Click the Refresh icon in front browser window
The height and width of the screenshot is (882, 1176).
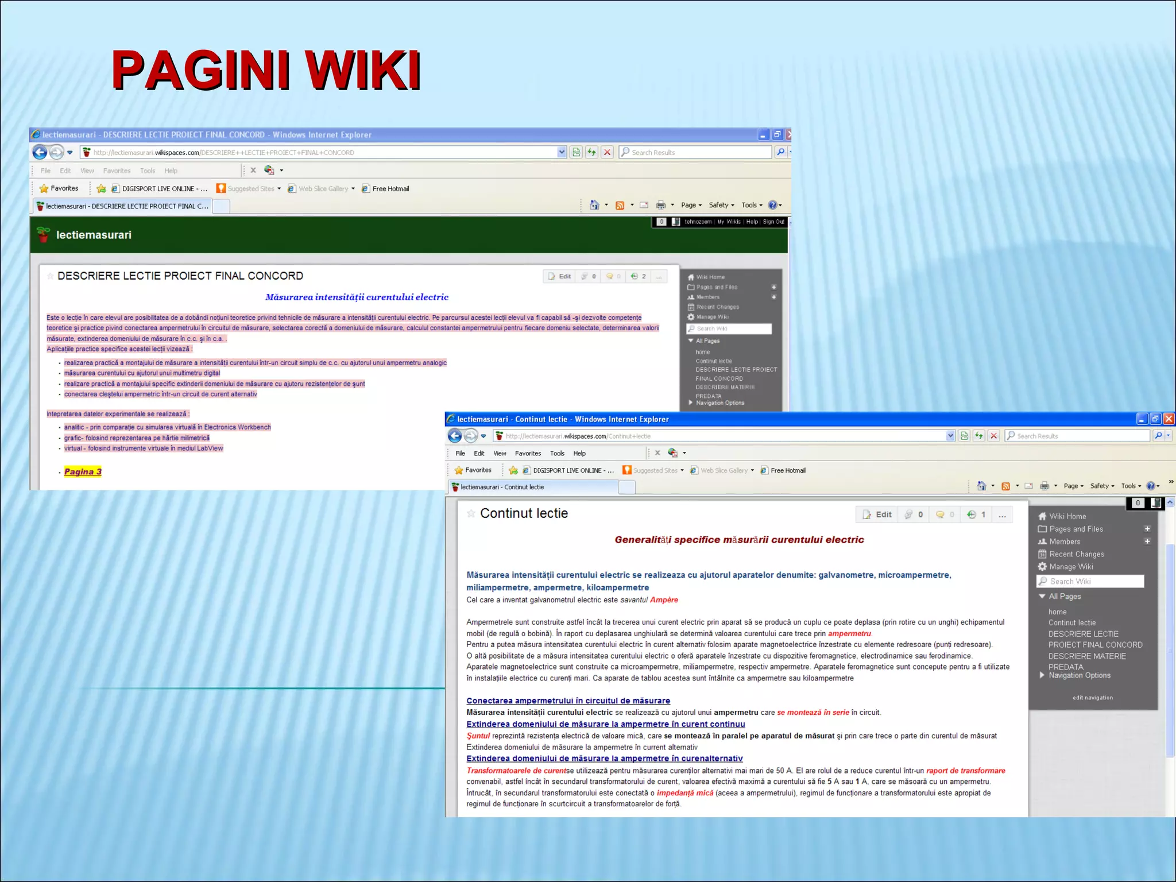[x=979, y=436]
